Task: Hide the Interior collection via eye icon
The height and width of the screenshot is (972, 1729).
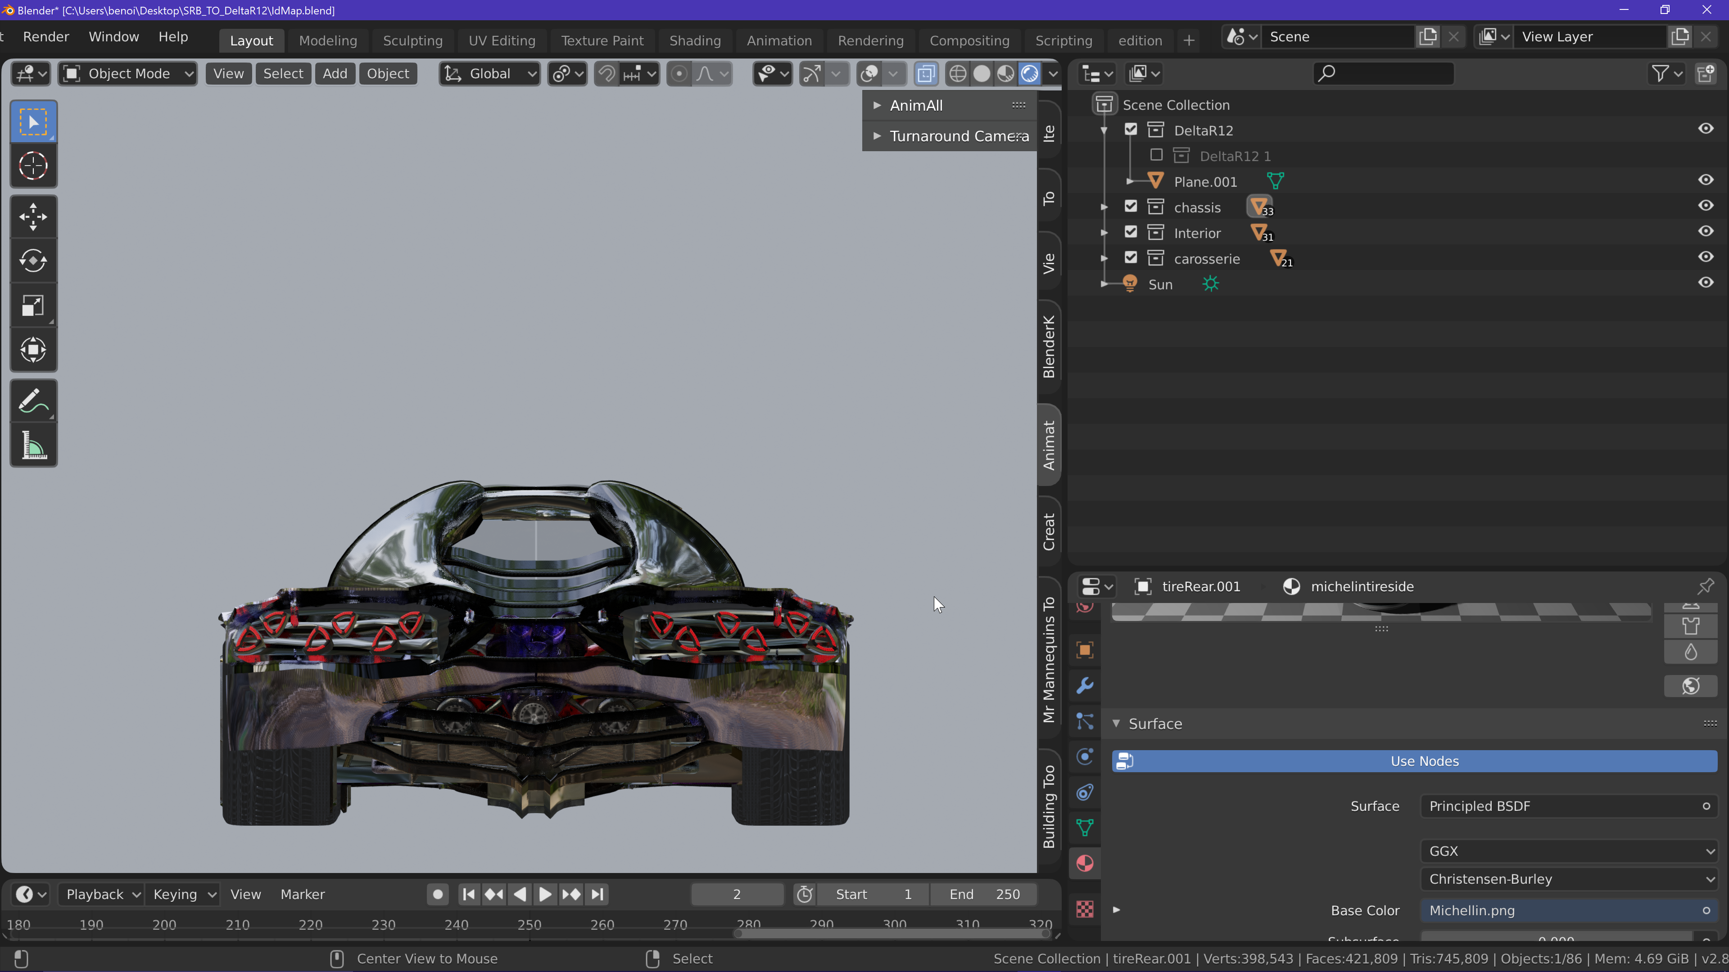Action: (1706, 231)
